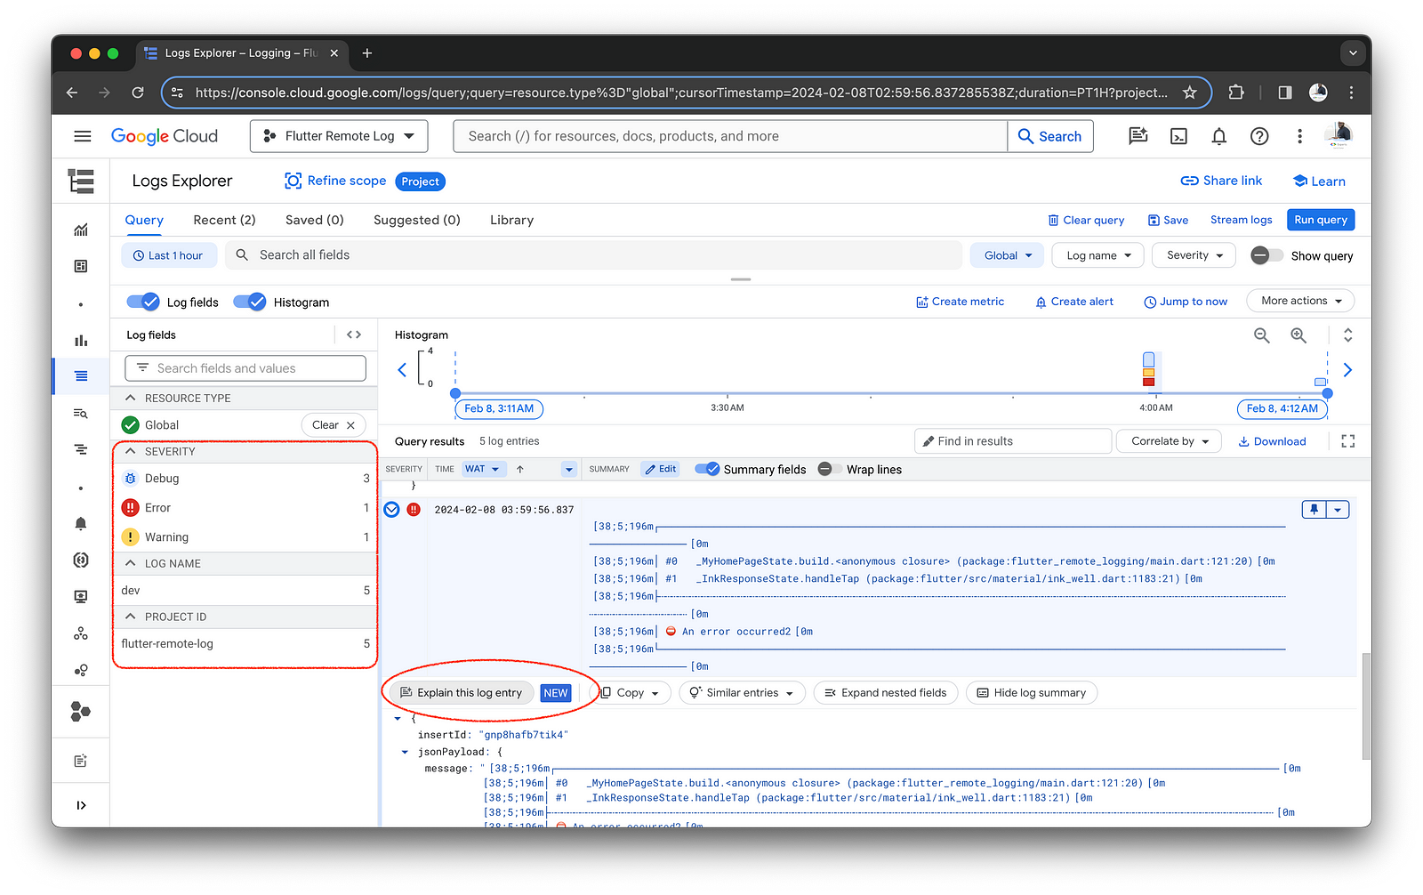Open the main navigation hamburger menu
The image size is (1423, 895).
pyautogui.click(x=82, y=136)
